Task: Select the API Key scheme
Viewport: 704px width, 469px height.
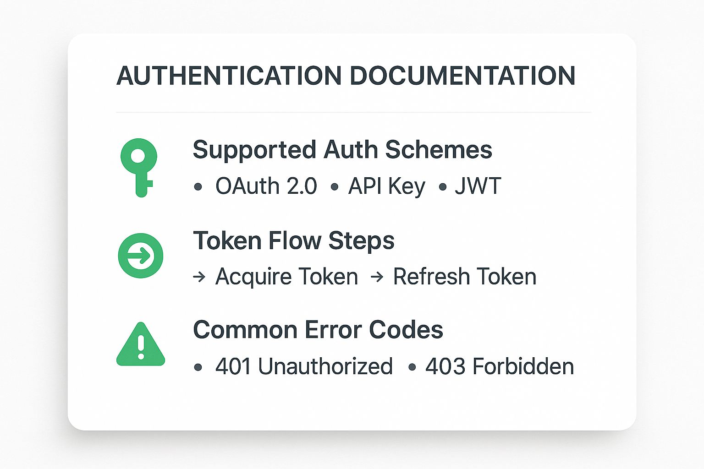Action: click(x=386, y=186)
